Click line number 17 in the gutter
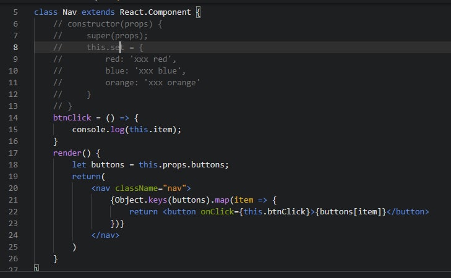Image resolution: width=451 pixels, height=278 pixels. click(x=13, y=153)
